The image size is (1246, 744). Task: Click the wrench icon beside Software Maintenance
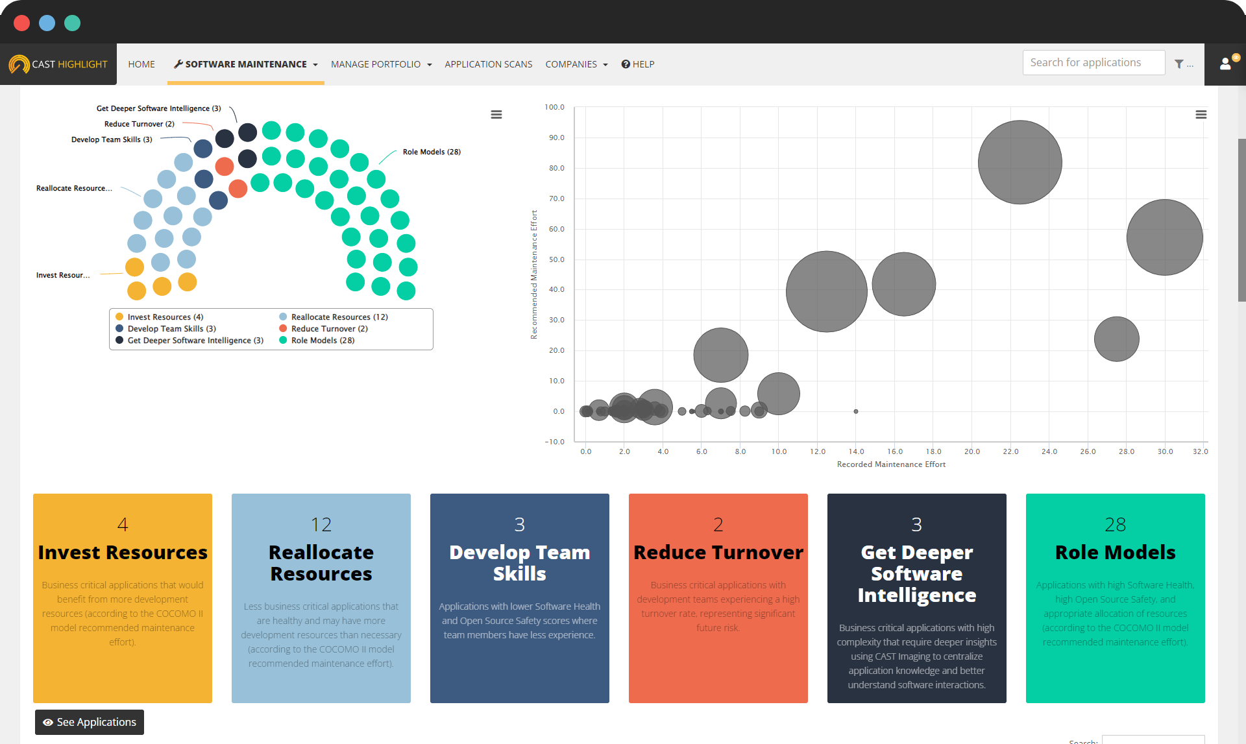point(178,64)
